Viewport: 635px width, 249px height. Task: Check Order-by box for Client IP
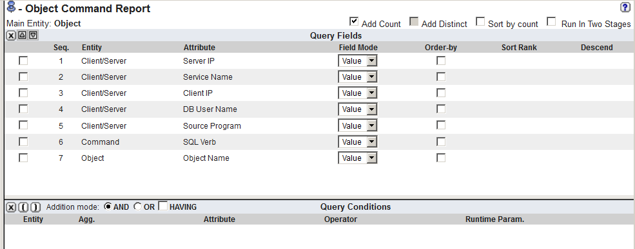point(440,93)
